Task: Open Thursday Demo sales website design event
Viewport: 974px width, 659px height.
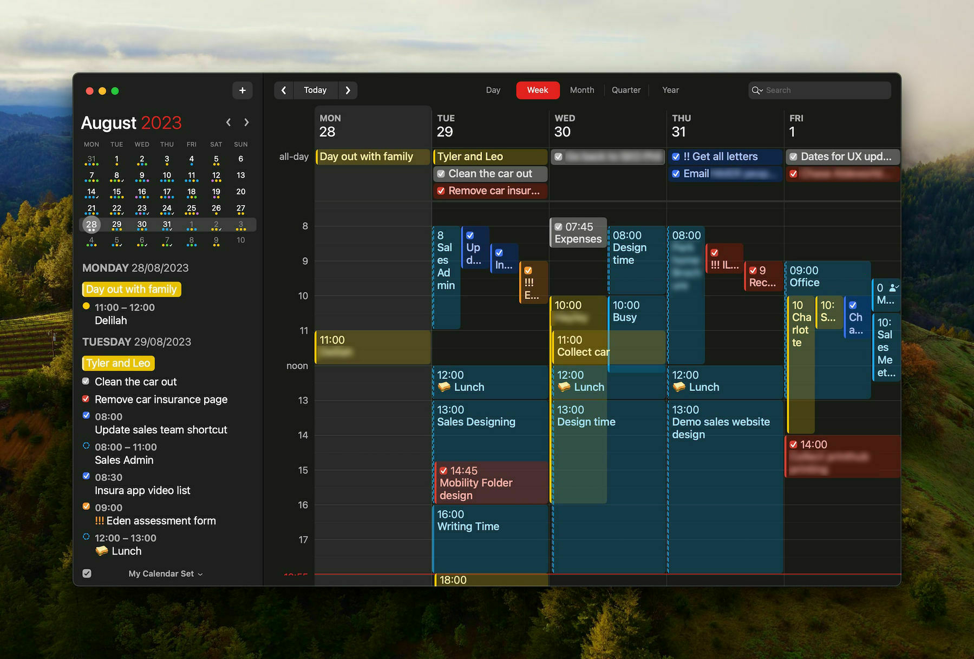Action: click(725, 486)
